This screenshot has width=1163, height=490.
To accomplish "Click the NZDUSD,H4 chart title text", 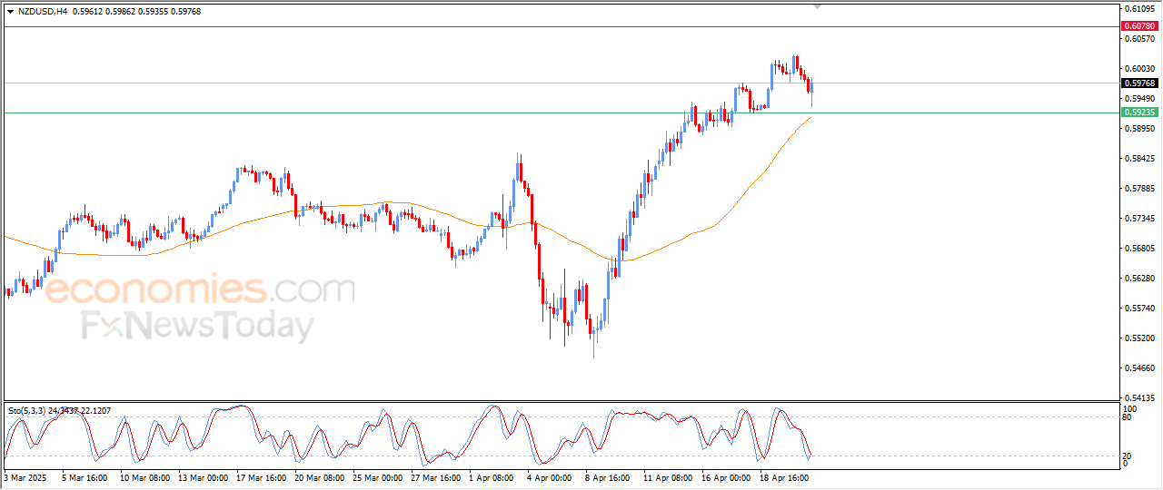I will pos(41,11).
